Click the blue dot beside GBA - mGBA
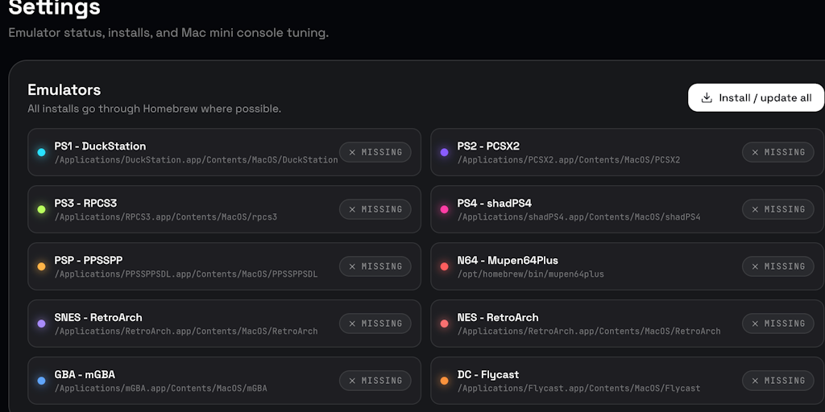 pos(41,381)
